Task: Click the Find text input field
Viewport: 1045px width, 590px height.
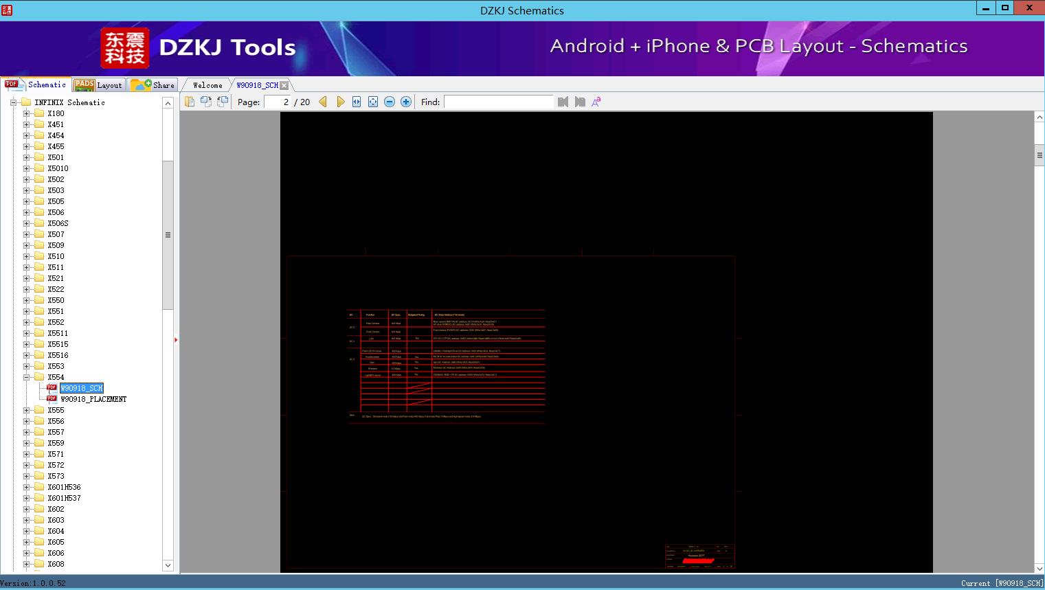Action: pyautogui.click(x=498, y=102)
